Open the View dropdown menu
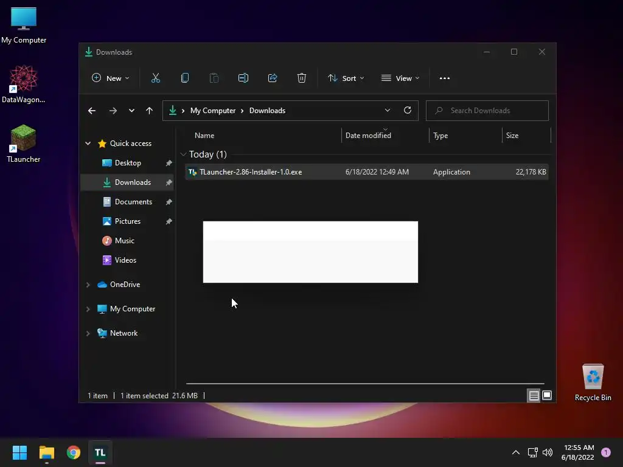The image size is (623, 467). point(400,78)
